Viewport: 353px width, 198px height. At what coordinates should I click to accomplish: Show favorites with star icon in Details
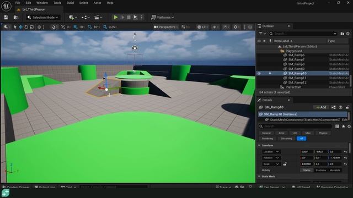[343, 127]
